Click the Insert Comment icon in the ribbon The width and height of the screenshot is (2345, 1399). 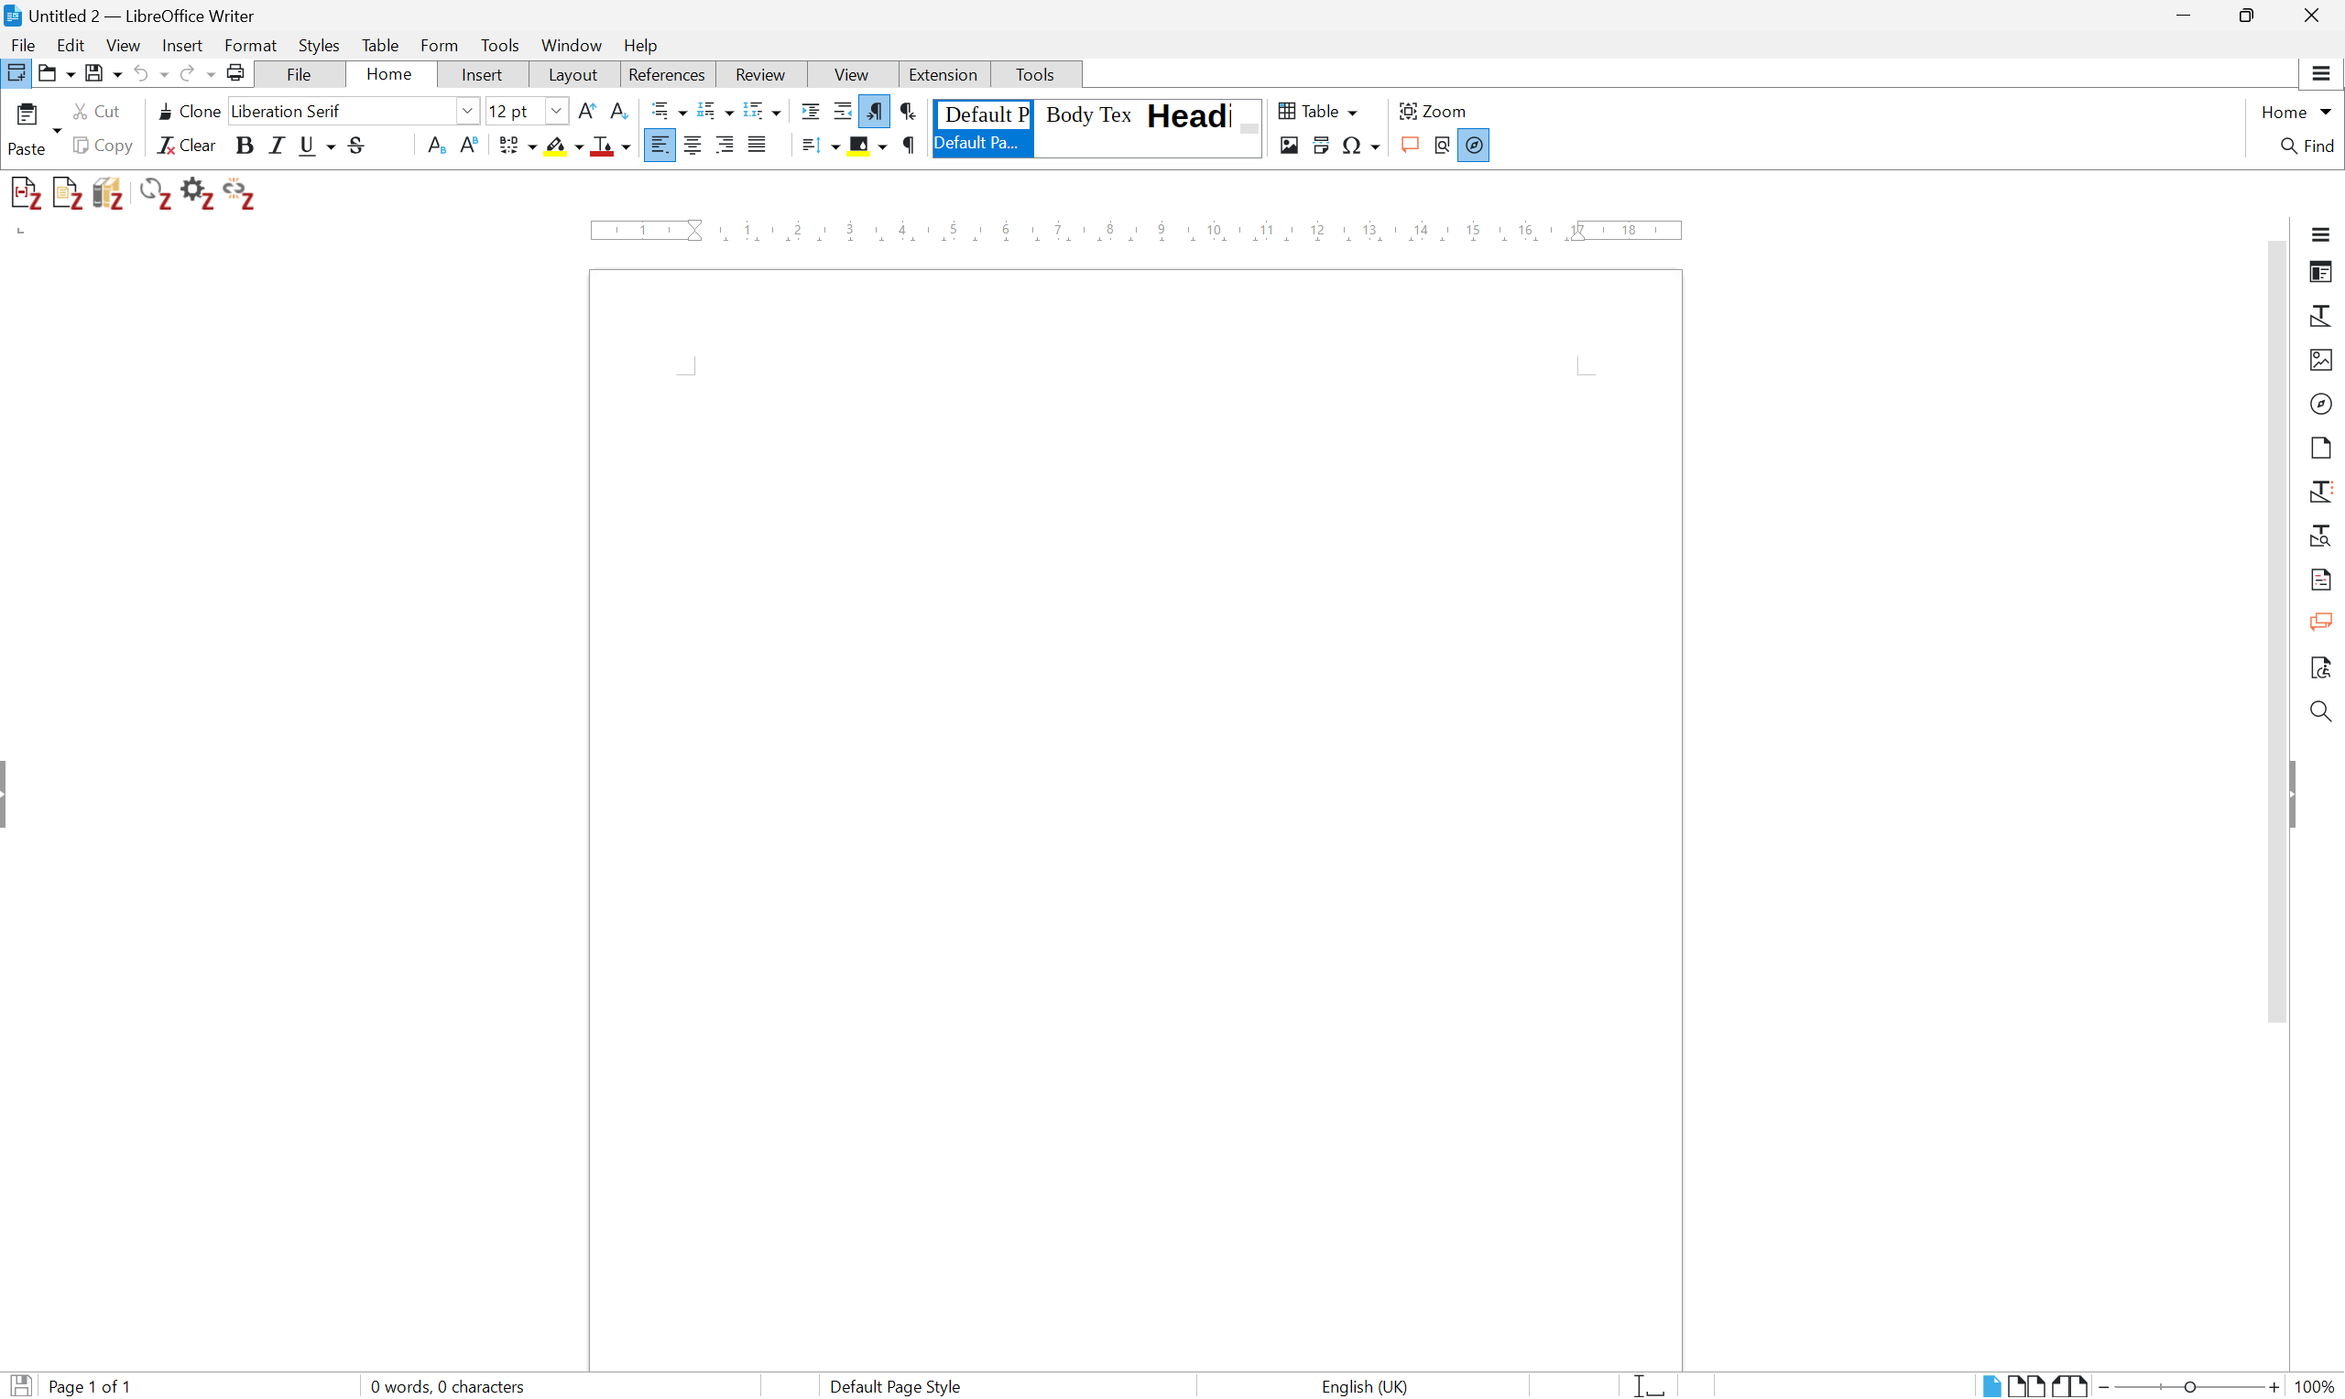coord(1410,146)
